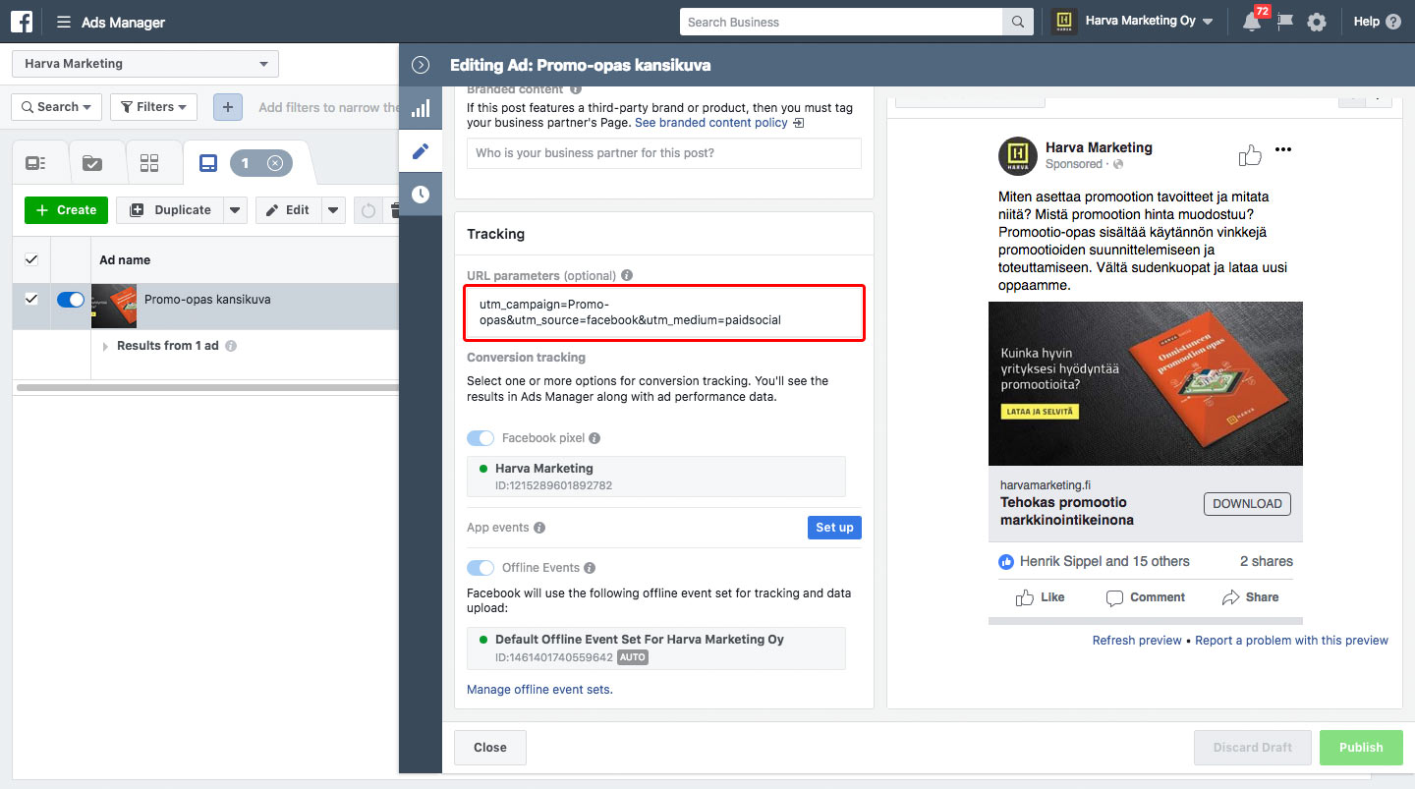
Task: Click the Close button
Action: (490, 748)
